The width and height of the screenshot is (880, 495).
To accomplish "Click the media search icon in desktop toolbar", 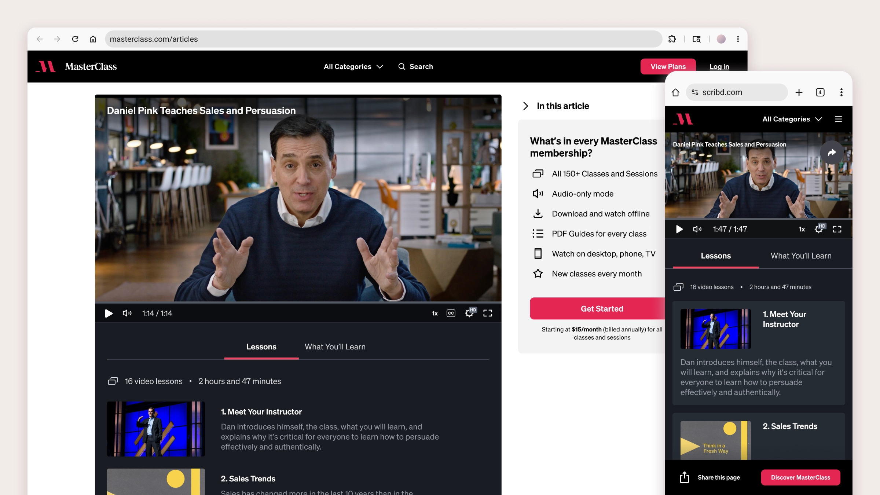I will (697, 39).
